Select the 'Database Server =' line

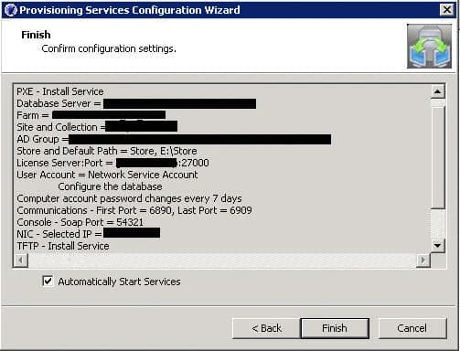pos(136,103)
